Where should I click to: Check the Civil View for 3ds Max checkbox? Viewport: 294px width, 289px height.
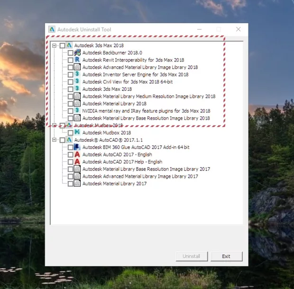[x=71, y=82]
